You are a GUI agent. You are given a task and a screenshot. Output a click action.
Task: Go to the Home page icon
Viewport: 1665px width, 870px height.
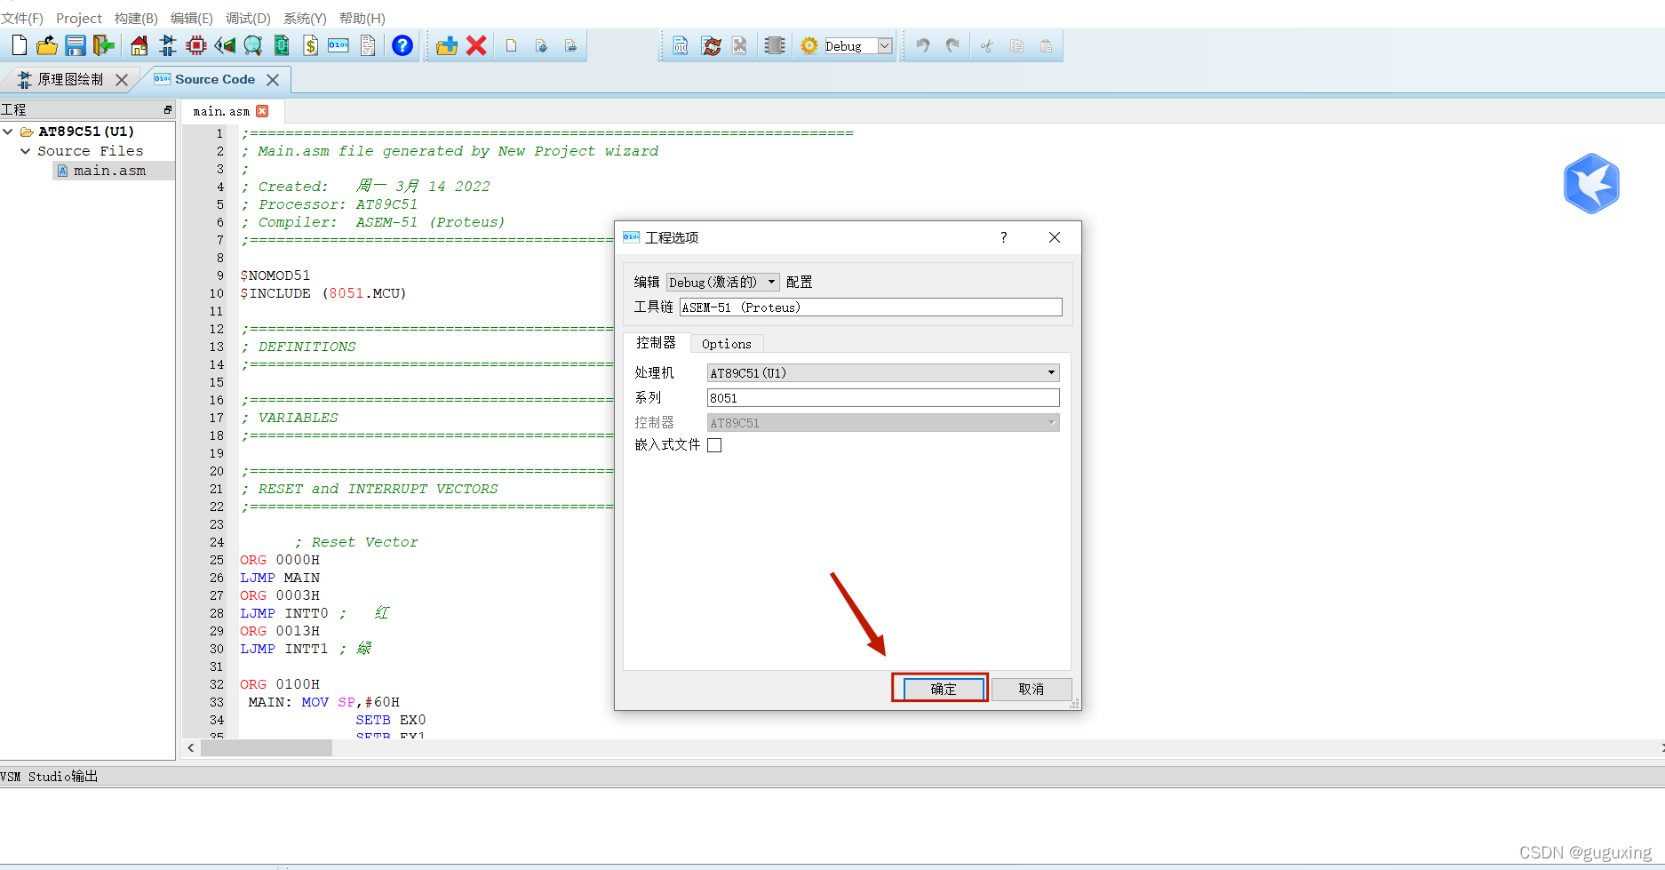pyautogui.click(x=139, y=45)
